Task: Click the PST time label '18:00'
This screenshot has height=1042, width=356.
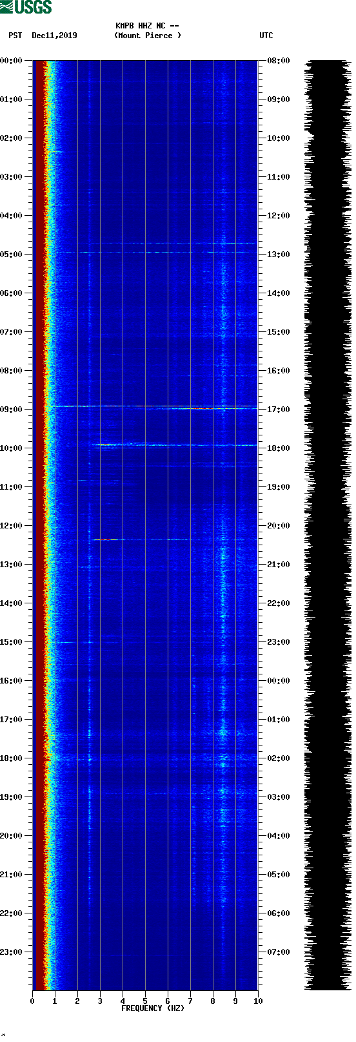Action: [12, 758]
